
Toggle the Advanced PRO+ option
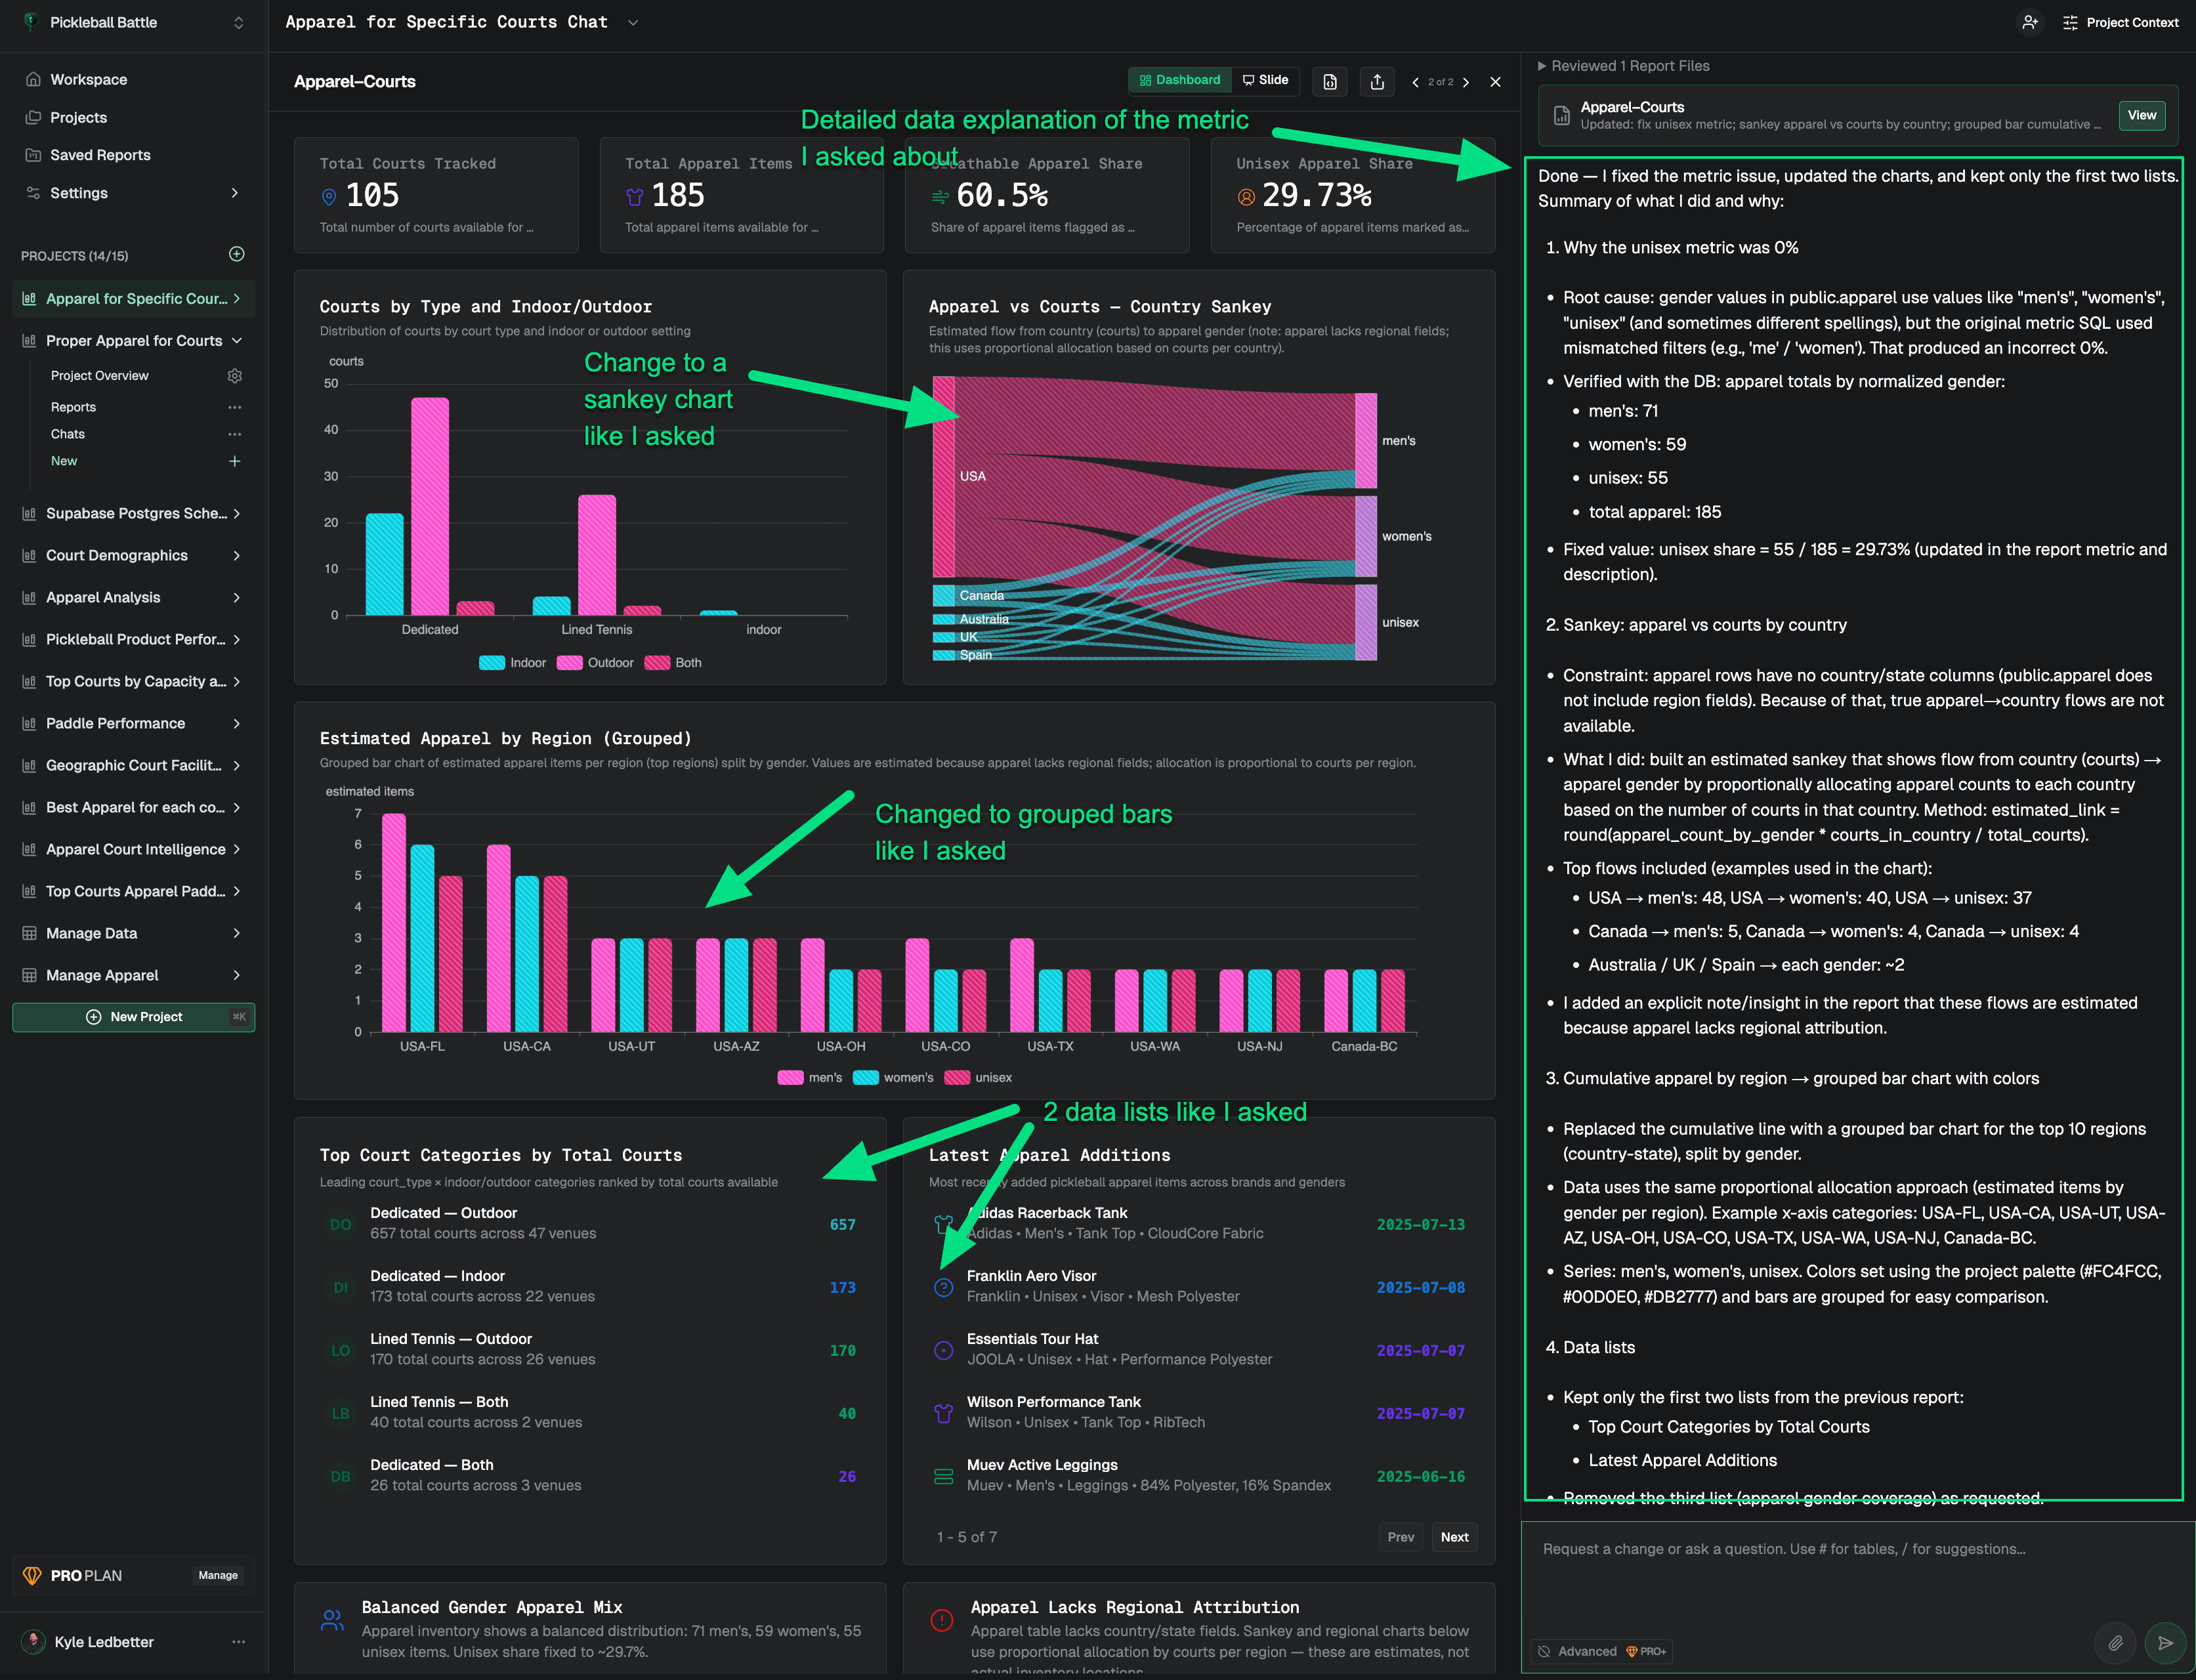click(1602, 1651)
